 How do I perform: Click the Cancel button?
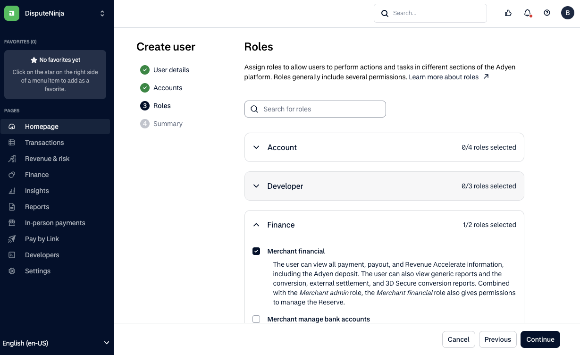[x=459, y=339]
